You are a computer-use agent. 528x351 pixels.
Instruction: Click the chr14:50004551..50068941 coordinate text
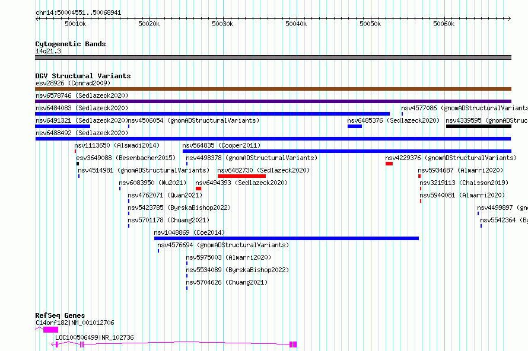78,13
